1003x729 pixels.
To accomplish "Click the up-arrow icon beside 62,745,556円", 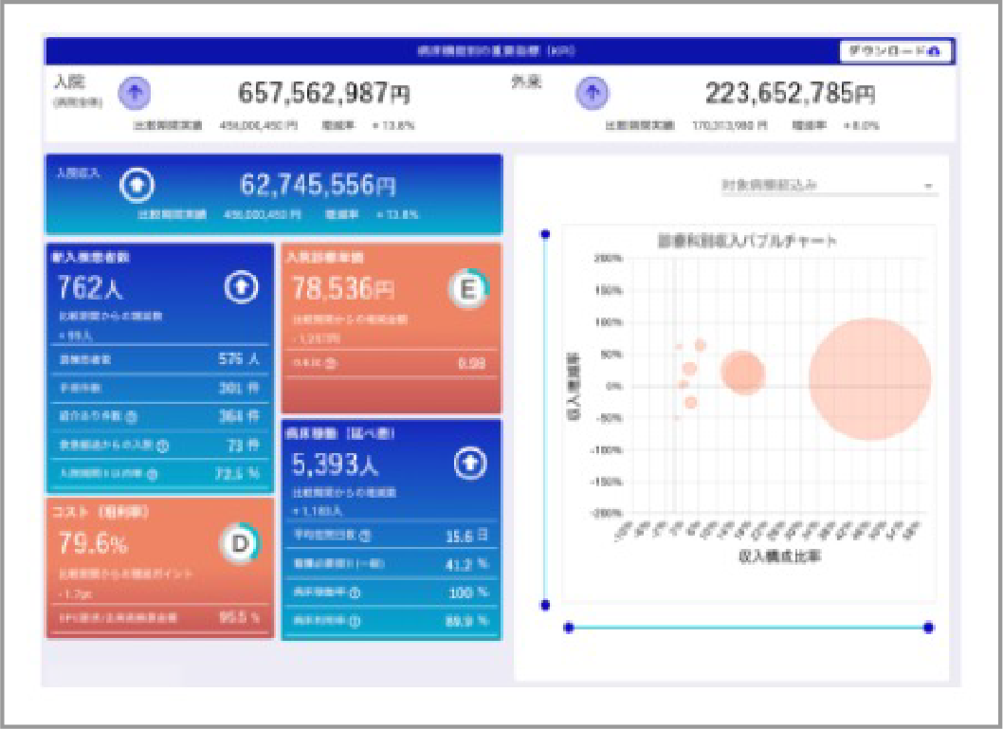I will pos(137,185).
